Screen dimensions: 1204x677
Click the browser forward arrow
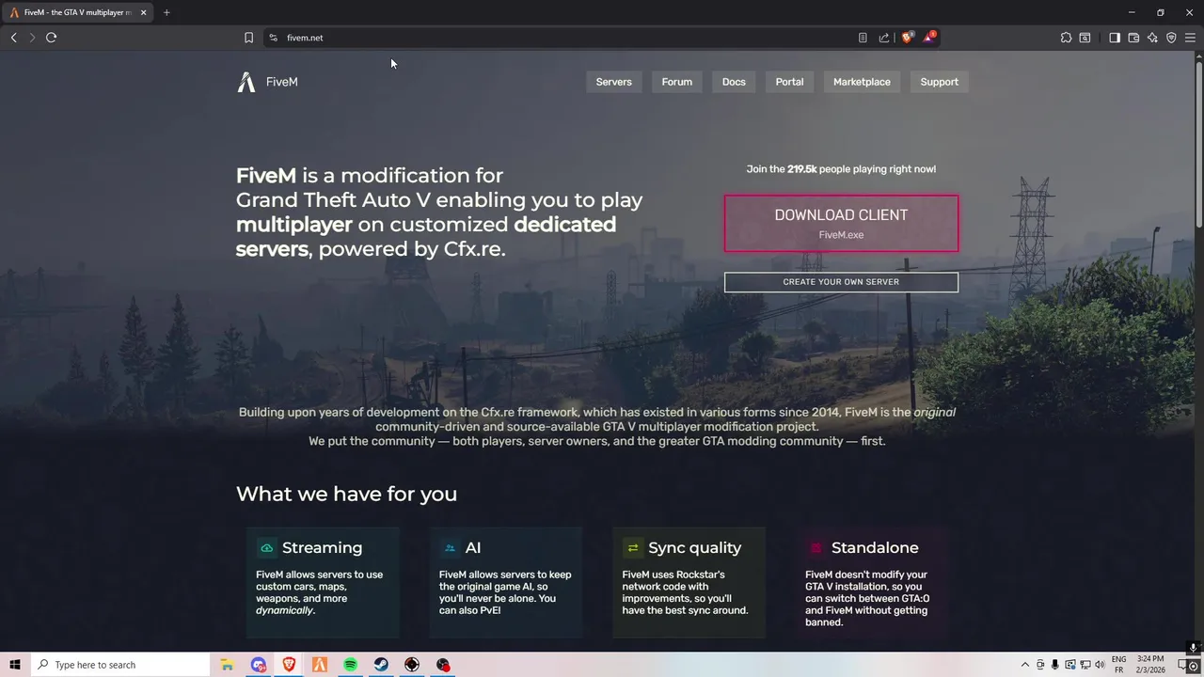[32, 38]
